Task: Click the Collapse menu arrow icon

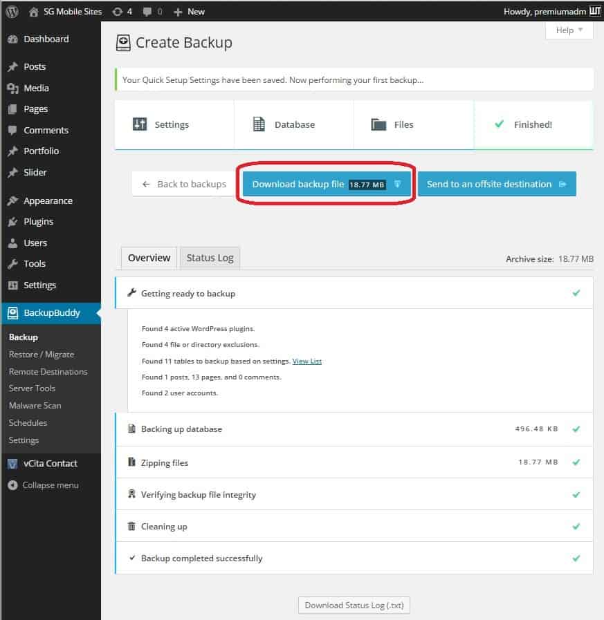Action: tap(12, 485)
